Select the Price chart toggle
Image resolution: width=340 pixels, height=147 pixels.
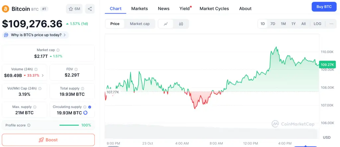point(115,24)
